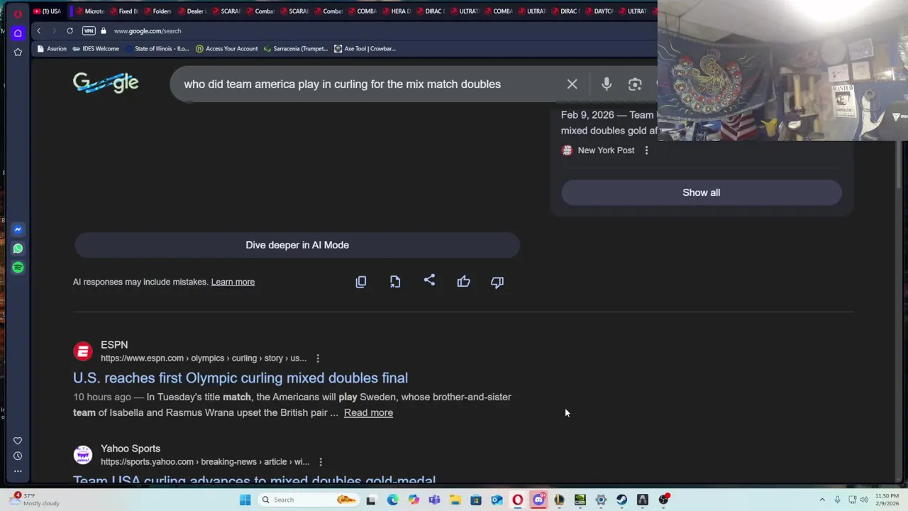Open Discord from the taskbar
The image size is (908, 511).
click(x=538, y=500)
